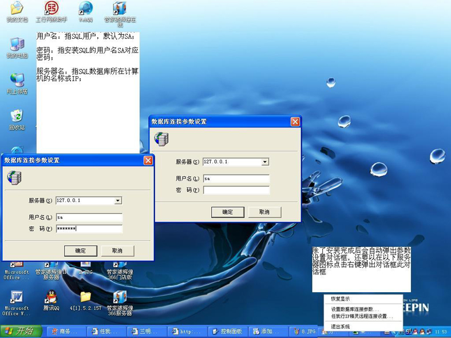Close the right 数据库连接参数设置 dialog
451x338 pixels.
(295, 122)
